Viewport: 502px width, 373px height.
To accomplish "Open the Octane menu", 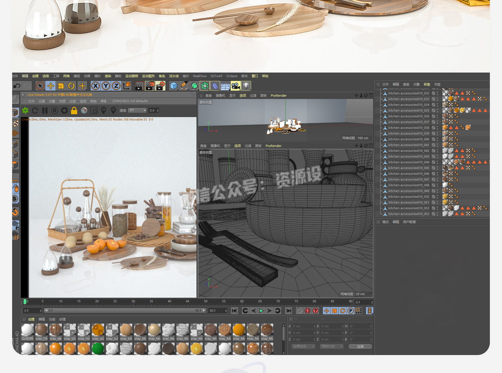I will click(232, 76).
